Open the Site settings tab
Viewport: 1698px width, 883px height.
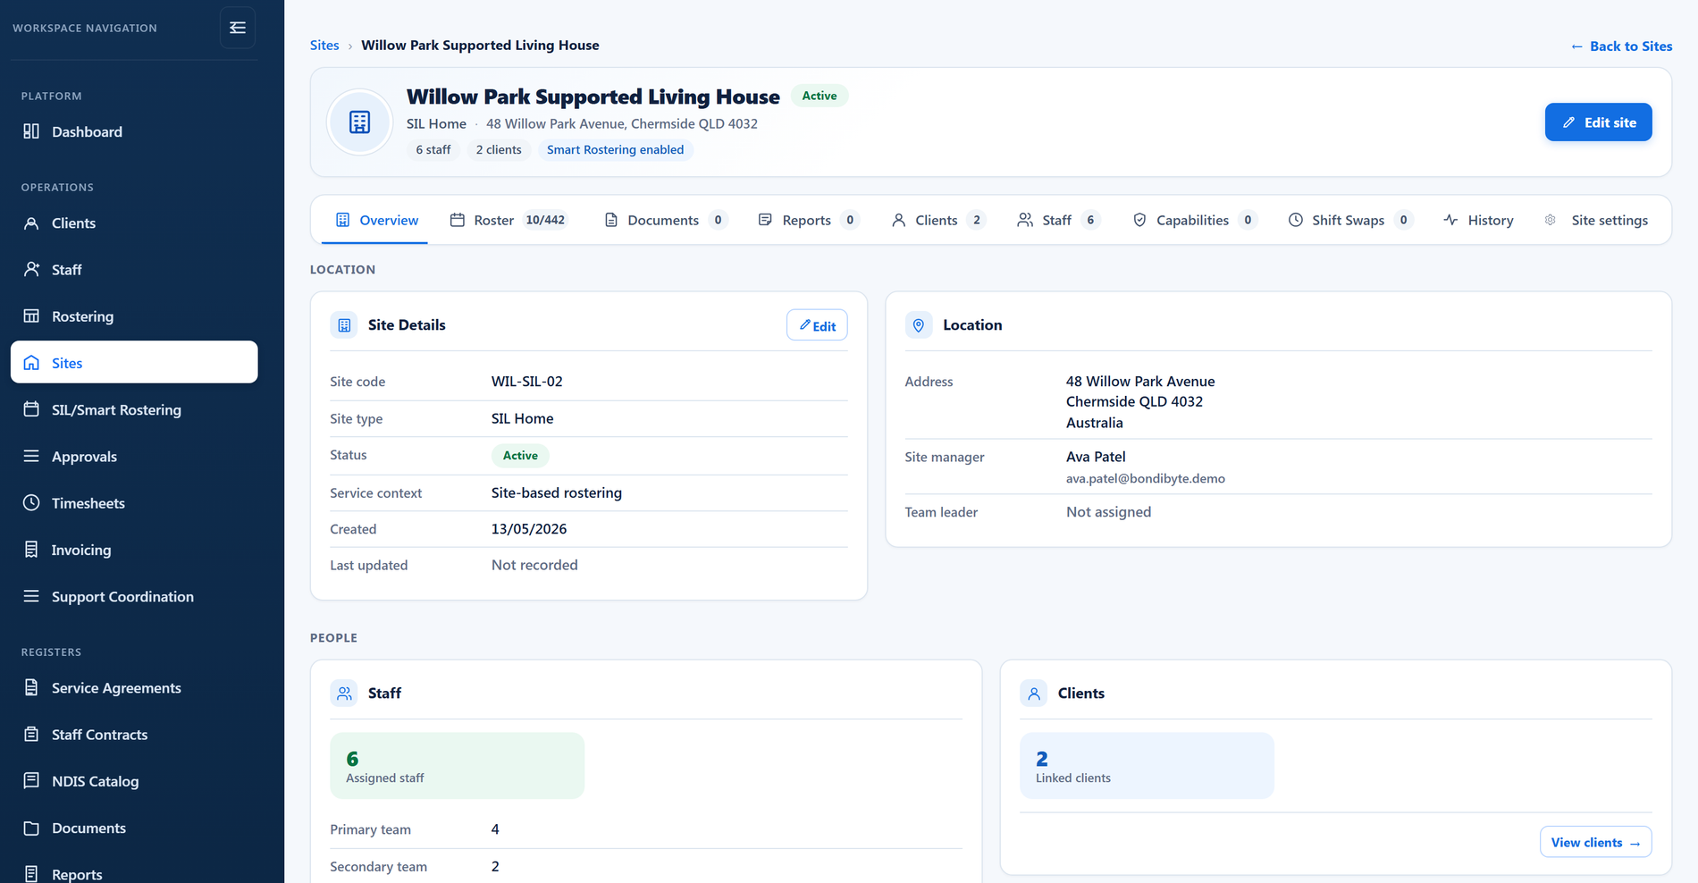pos(1597,220)
